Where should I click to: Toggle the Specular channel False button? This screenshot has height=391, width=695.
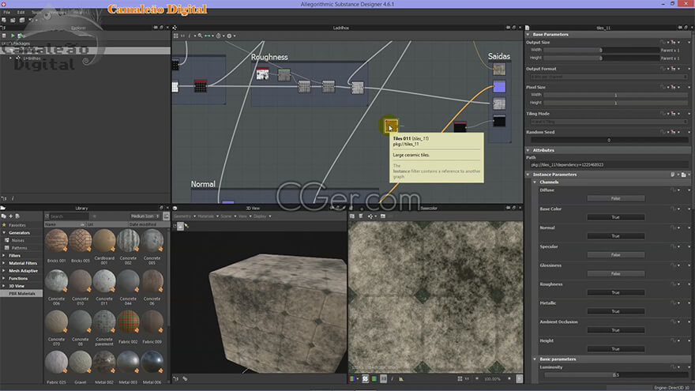616,255
